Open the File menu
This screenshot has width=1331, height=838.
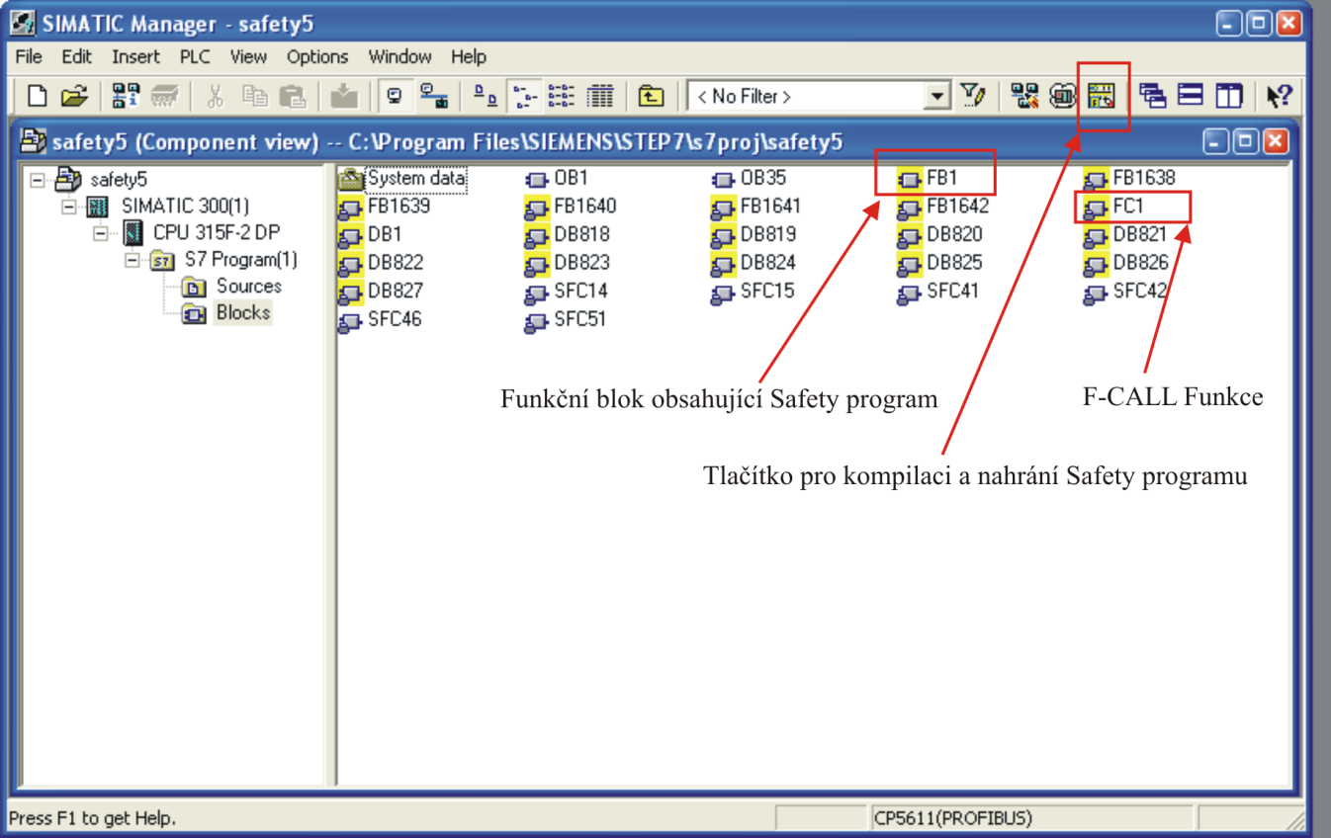[x=29, y=56]
